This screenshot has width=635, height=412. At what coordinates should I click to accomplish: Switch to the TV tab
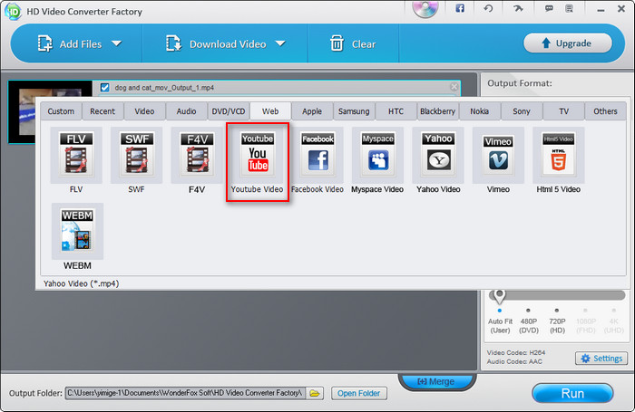tap(563, 111)
